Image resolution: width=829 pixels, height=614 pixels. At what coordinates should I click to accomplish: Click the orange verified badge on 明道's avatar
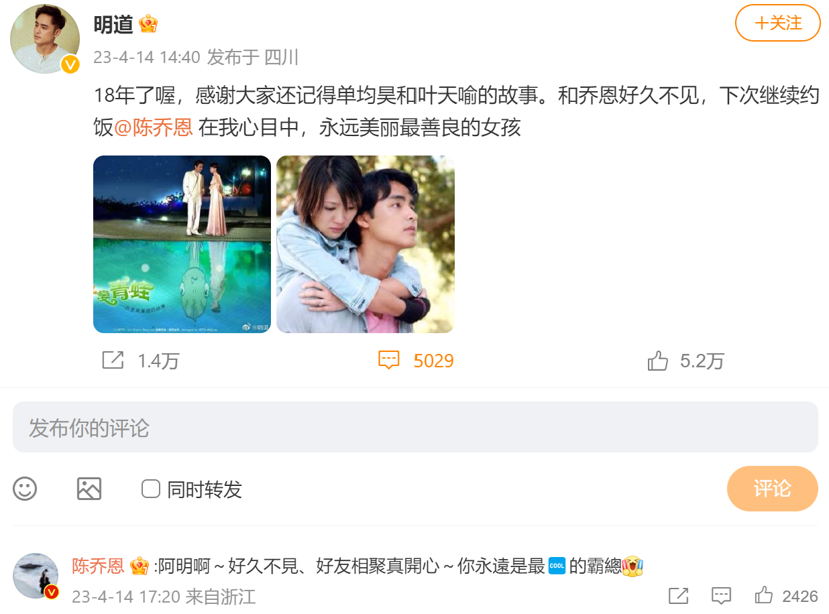click(70, 64)
